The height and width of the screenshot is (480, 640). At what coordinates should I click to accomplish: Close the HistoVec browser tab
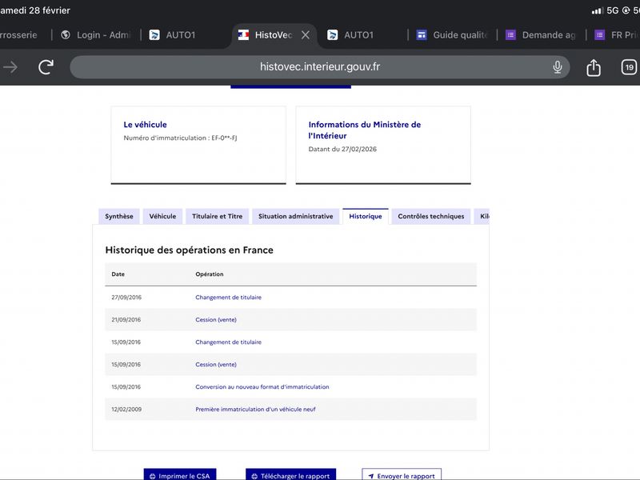click(306, 35)
